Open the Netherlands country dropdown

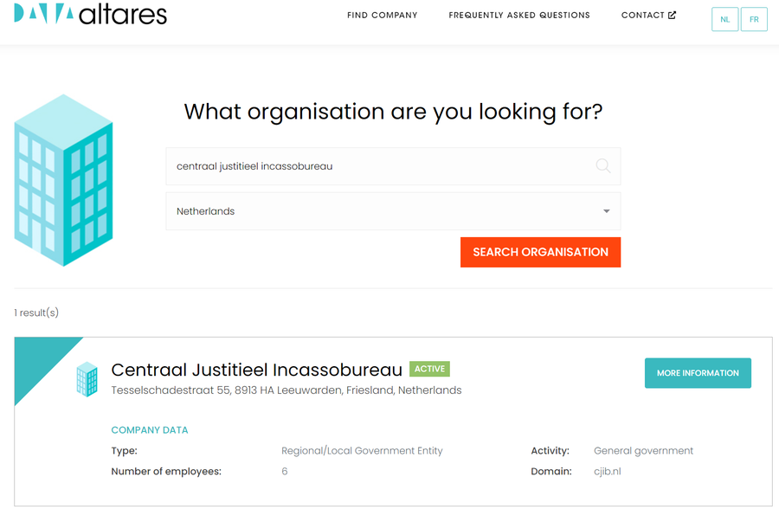pyautogui.click(x=393, y=211)
